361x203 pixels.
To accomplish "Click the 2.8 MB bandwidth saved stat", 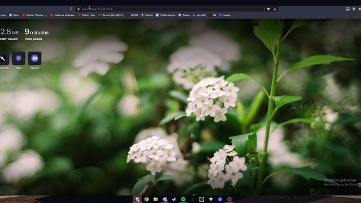I will tap(9, 34).
